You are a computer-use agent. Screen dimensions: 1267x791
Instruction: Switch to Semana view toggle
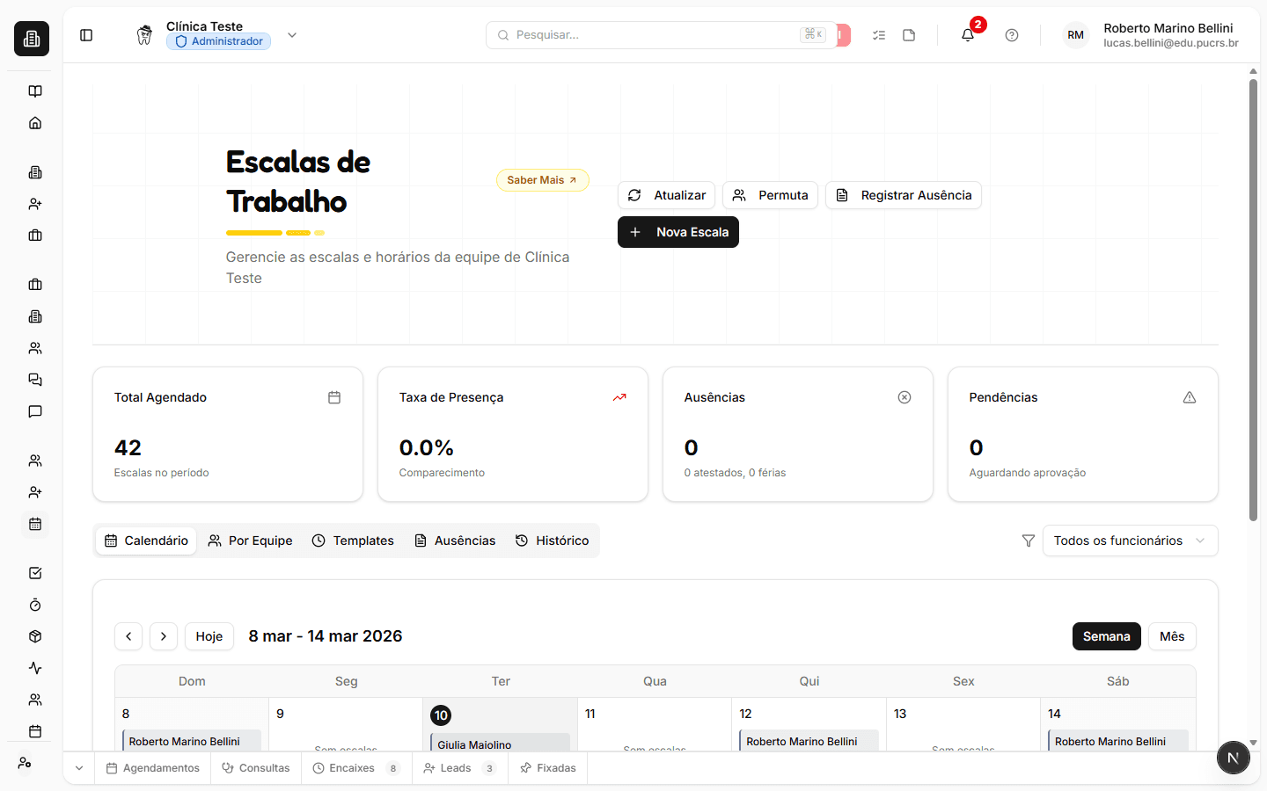click(x=1106, y=635)
